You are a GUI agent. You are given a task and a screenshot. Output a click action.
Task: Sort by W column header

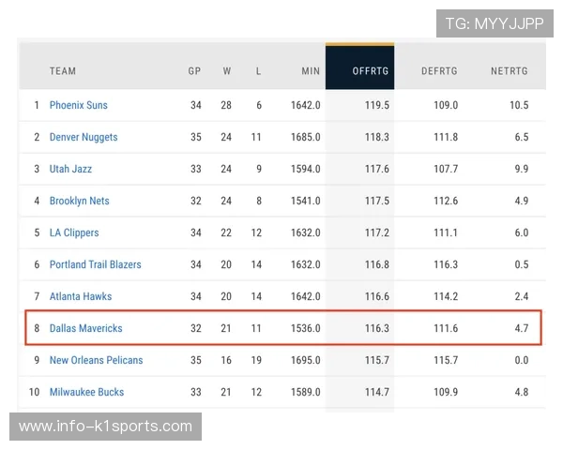pyautogui.click(x=226, y=71)
